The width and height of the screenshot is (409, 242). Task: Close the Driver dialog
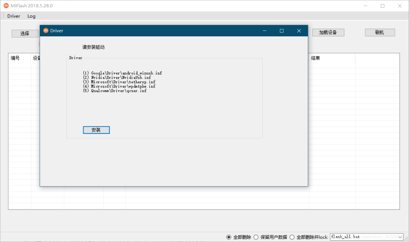click(299, 31)
